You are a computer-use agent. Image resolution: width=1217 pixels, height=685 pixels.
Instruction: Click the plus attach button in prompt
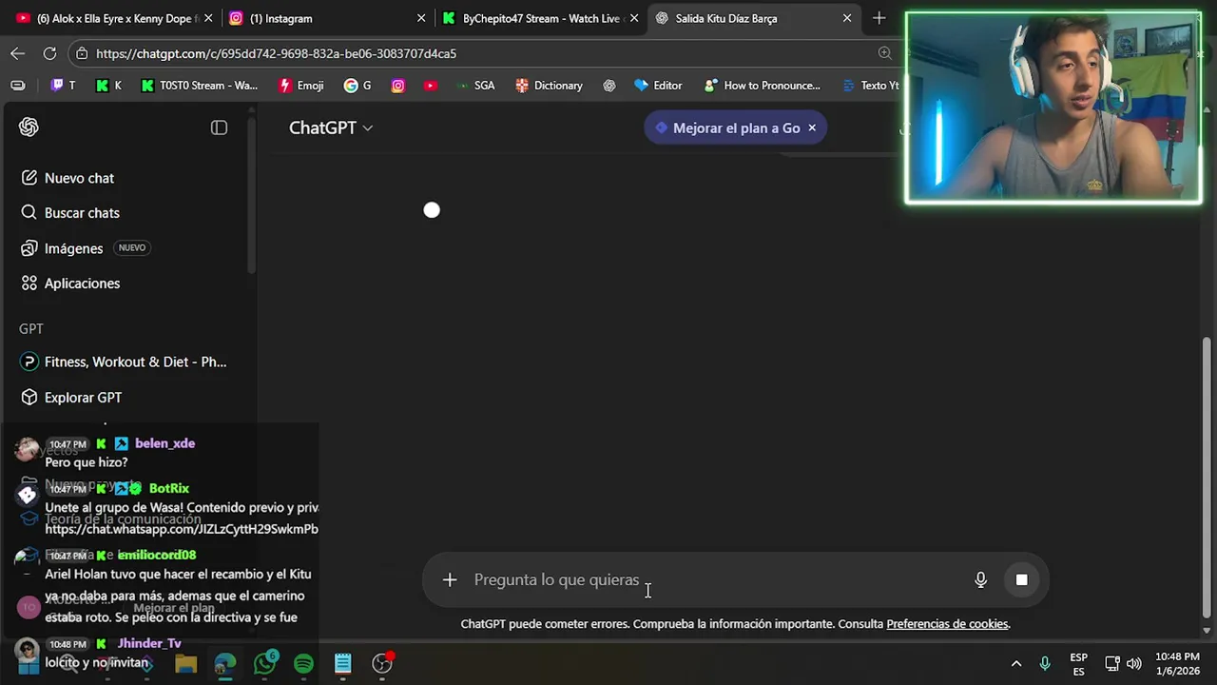pyautogui.click(x=450, y=579)
